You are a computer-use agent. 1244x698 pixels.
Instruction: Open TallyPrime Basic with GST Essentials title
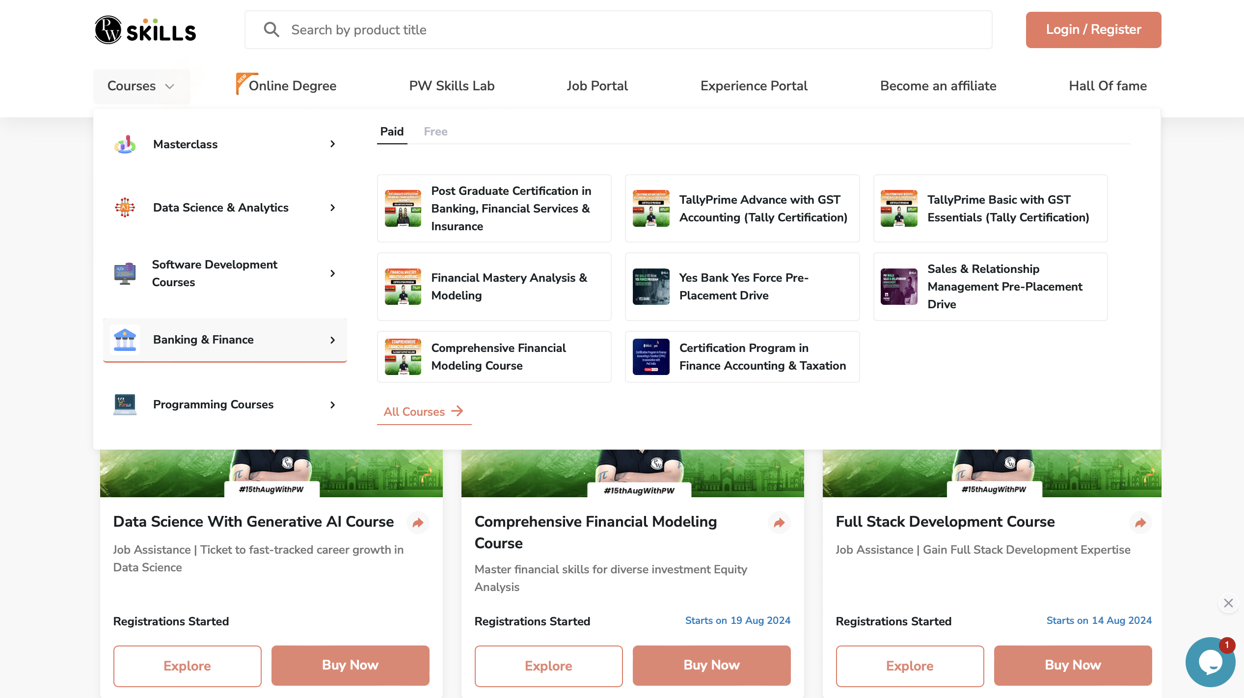tap(1008, 208)
